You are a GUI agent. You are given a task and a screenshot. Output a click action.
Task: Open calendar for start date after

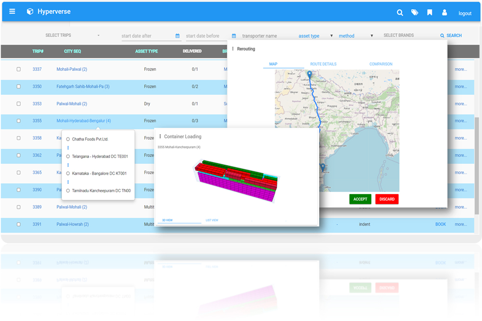(x=177, y=36)
